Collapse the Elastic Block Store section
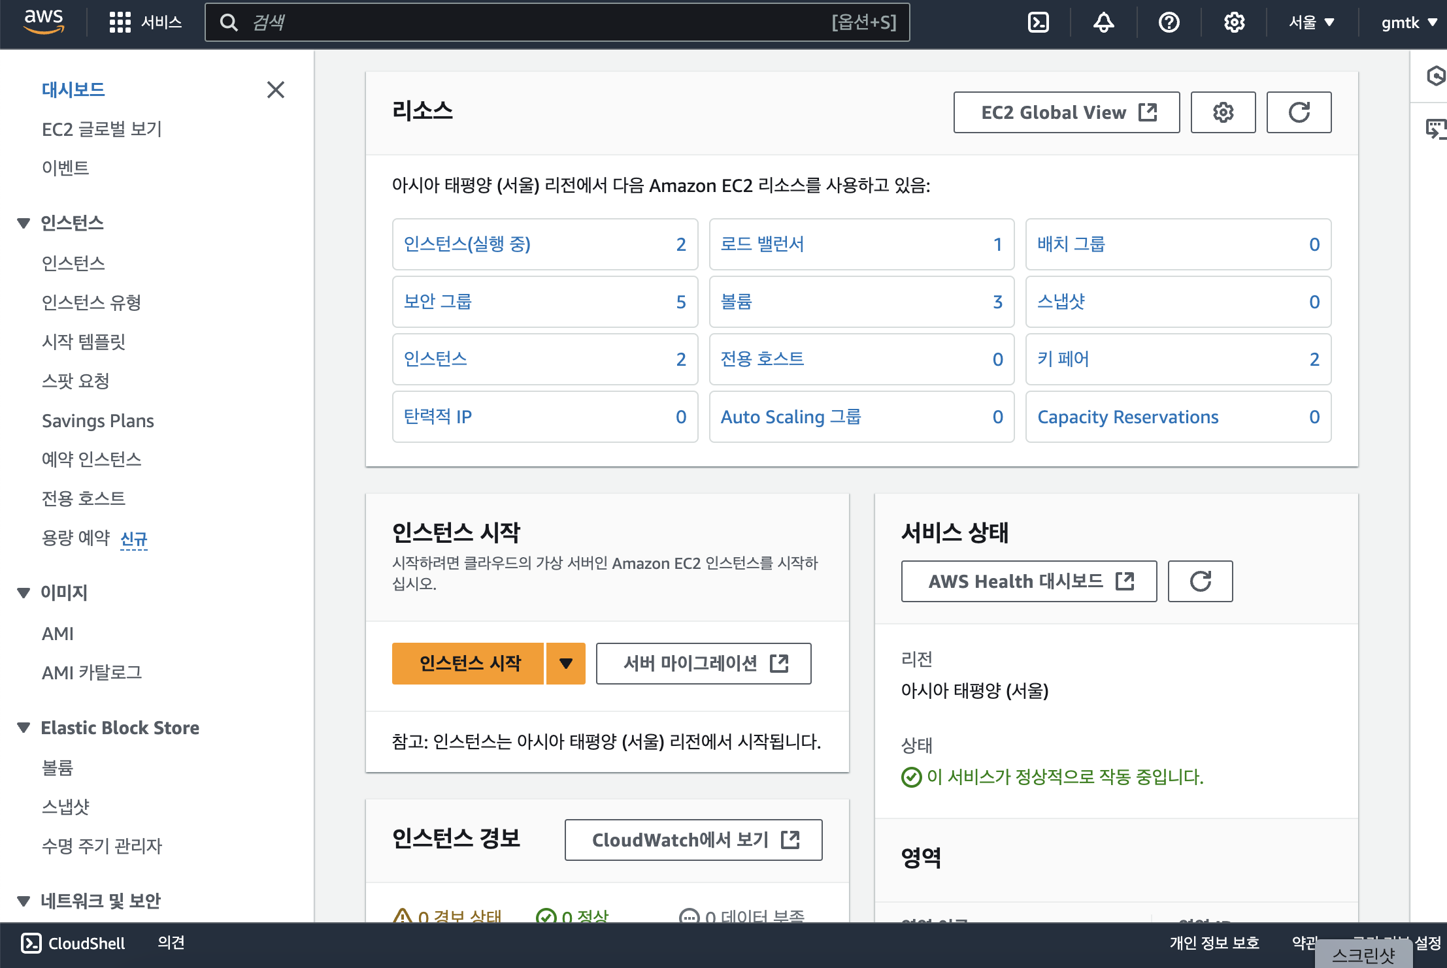 click(x=24, y=728)
